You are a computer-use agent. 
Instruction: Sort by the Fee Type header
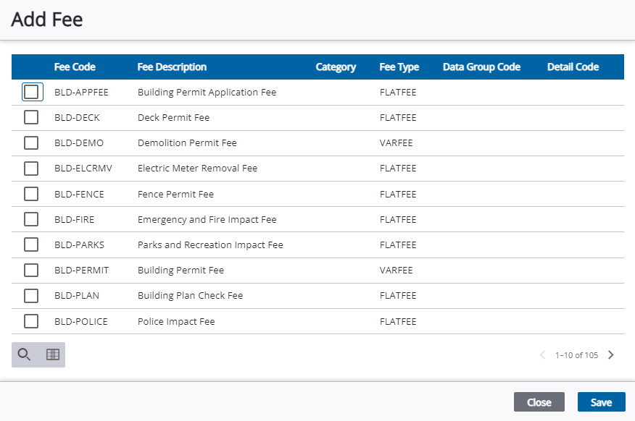[x=399, y=67]
